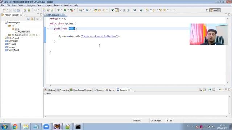This screenshot has height=130, width=232.
Task: Toggle Mark Occurrences toolbar button
Action: [x=117, y=10]
